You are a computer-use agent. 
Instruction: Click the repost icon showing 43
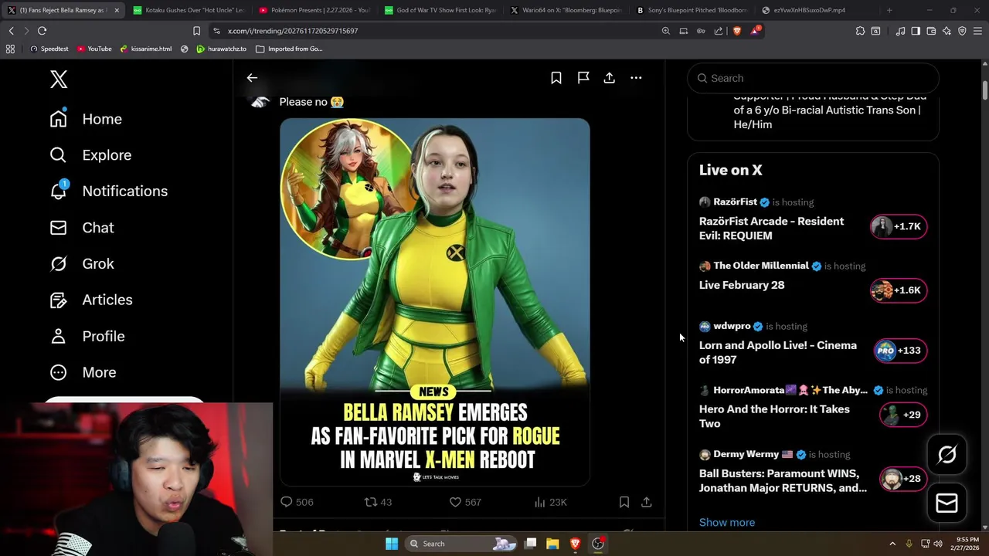(x=379, y=502)
